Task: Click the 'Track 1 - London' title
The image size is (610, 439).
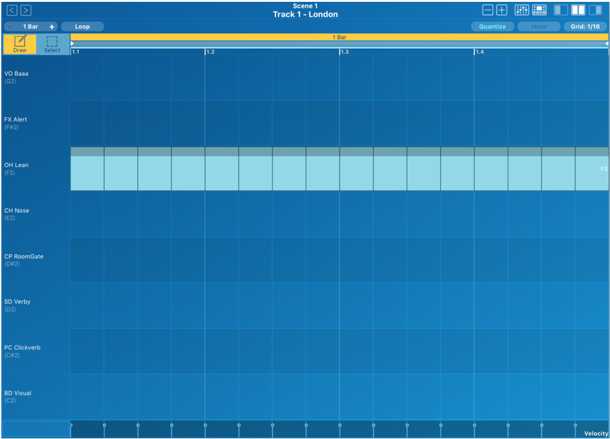Action: (306, 14)
